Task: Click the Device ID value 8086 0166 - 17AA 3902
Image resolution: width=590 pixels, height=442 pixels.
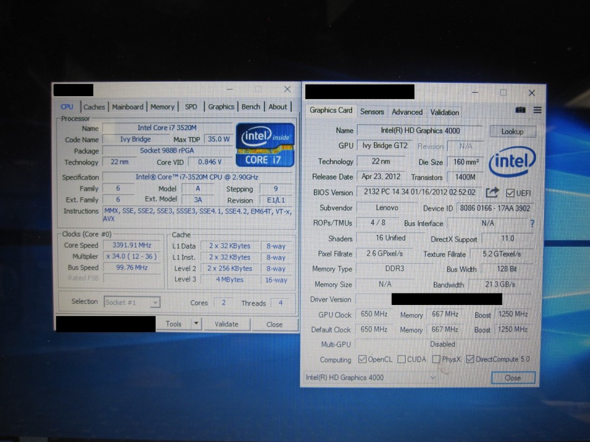Action: [495, 208]
